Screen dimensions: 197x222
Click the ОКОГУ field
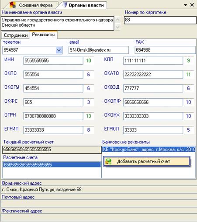[53, 88]
